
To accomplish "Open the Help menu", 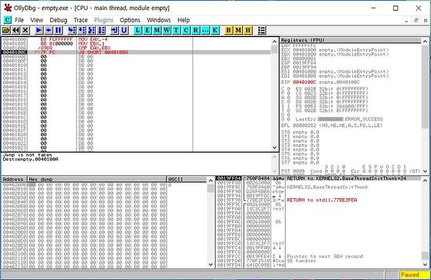I will tap(183, 20).
